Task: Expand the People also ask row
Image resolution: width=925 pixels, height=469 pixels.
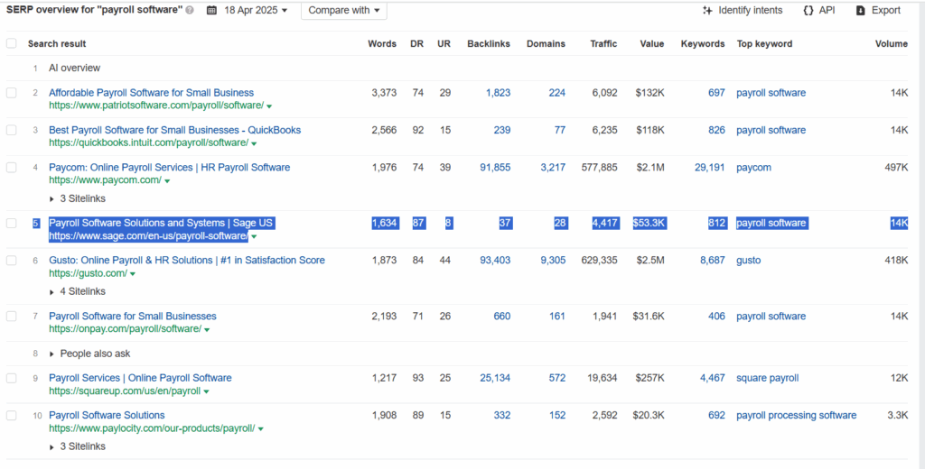Action: coord(89,354)
